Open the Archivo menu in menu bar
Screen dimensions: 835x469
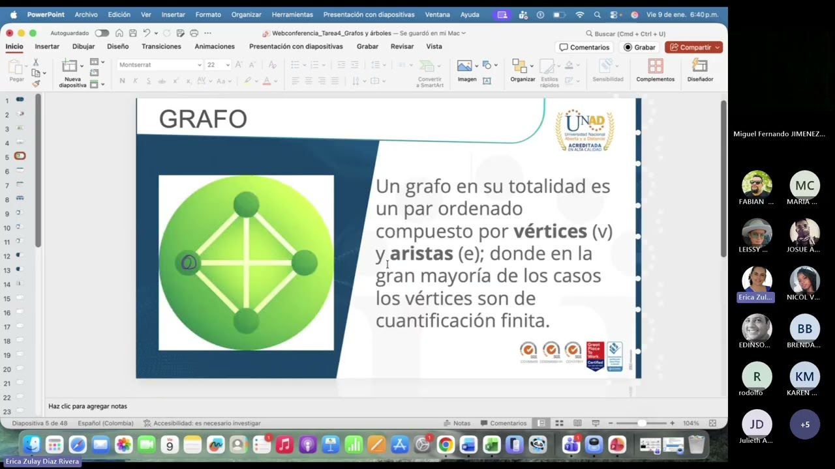pos(86,14)
